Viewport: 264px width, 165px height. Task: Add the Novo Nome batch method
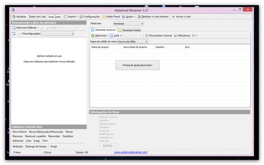19,132
